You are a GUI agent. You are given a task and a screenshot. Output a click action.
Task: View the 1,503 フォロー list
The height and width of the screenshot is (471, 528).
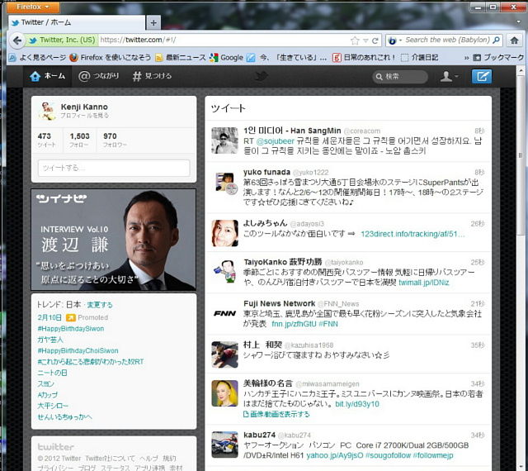[79, 140]
